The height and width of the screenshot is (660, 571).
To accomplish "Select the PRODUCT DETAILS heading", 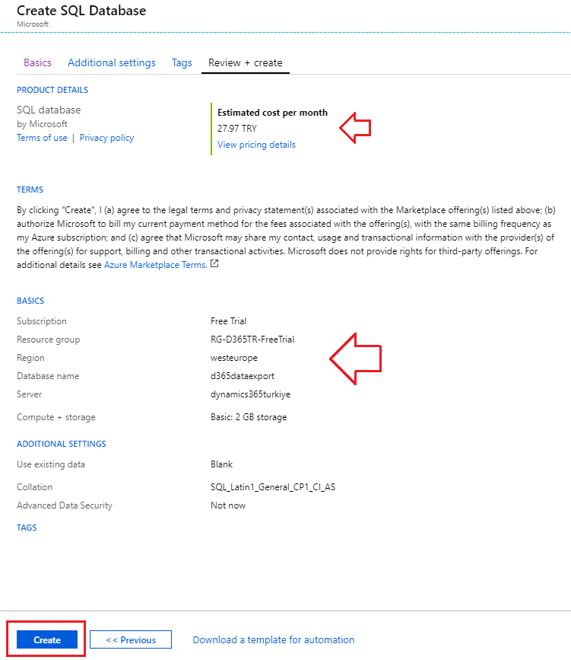I will 52,90.
